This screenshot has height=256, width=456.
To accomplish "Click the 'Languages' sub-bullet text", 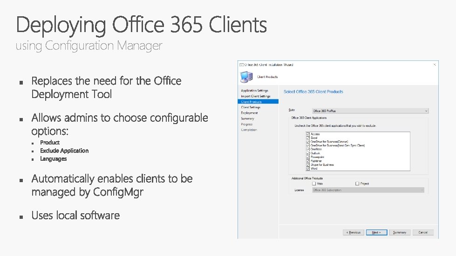I will pos(54,159).
